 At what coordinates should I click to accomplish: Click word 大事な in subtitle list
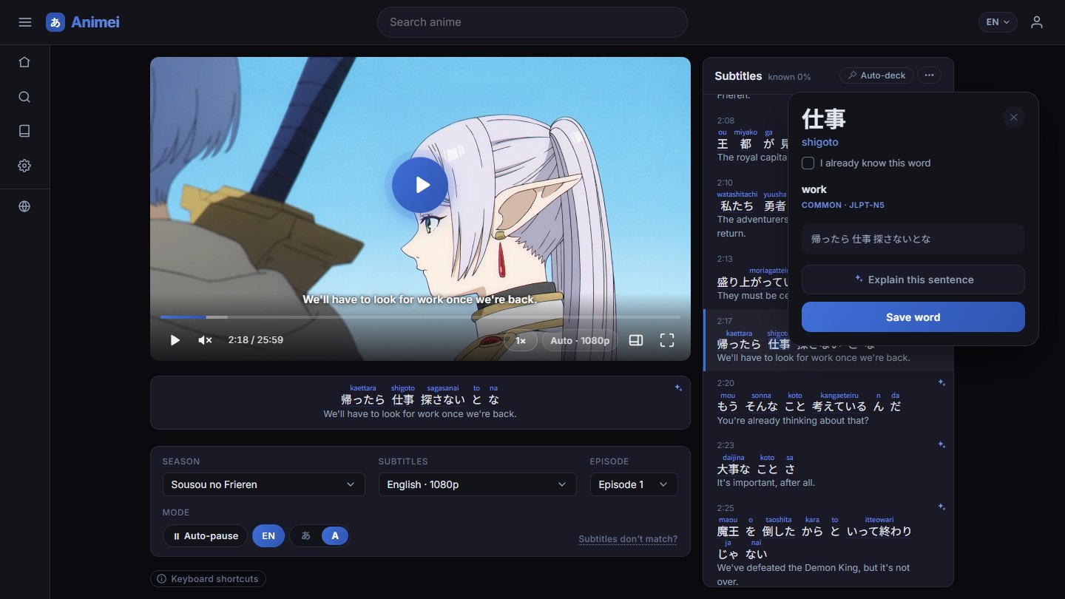(x=734, y=469)
